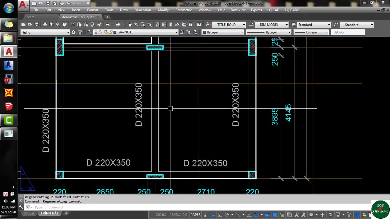390x219 pixels.
Task: Open the ByLayer color dropdown
Action: click(242, 32)
